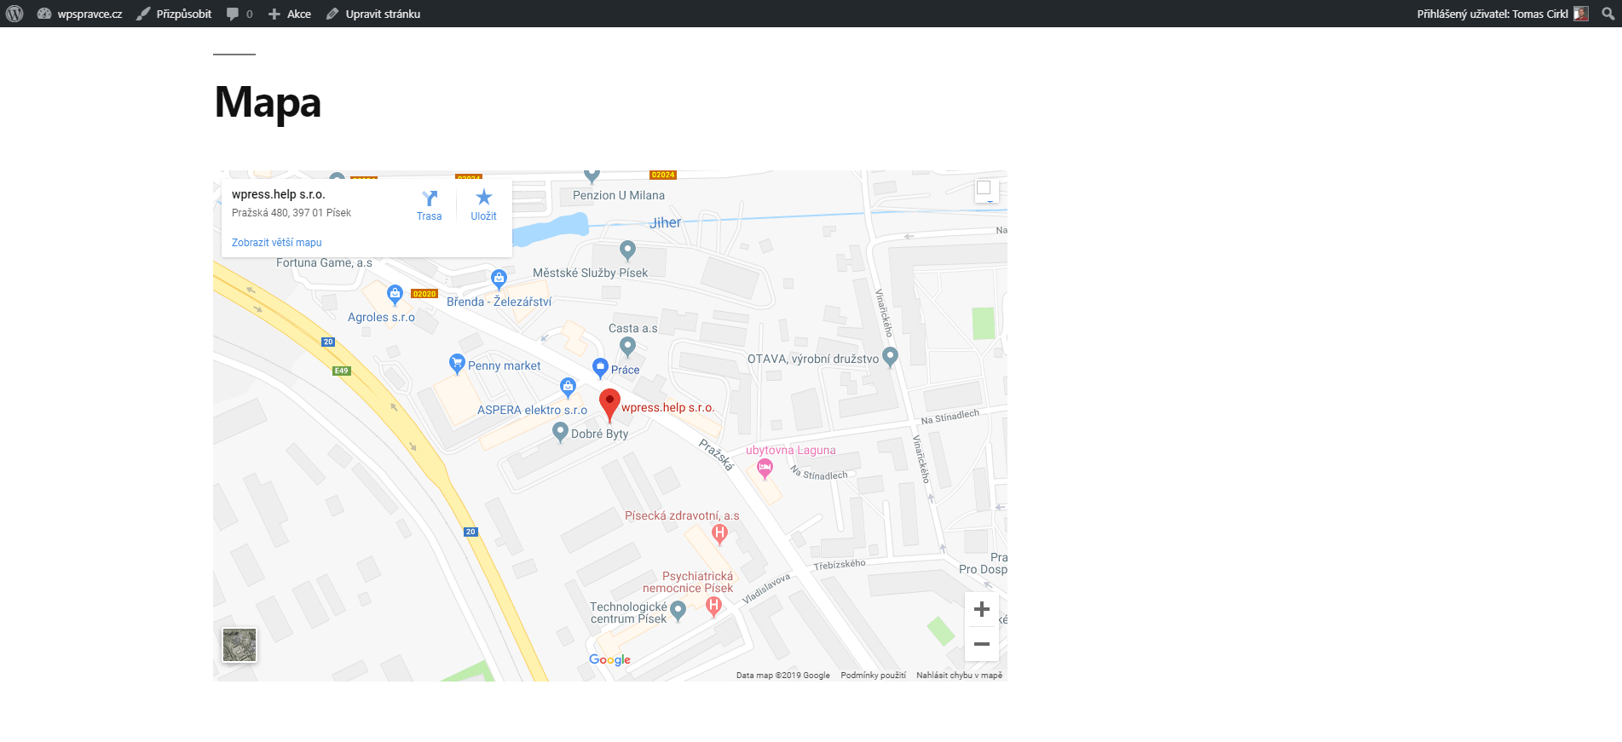Screen dimensions: 1622x742
Task: Click the Jiher water label
Action: [x=666, y=222]
